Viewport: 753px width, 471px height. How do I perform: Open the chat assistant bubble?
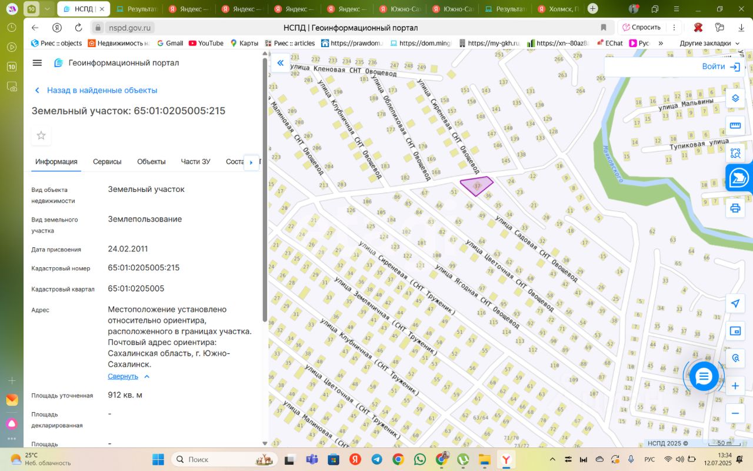704,376
